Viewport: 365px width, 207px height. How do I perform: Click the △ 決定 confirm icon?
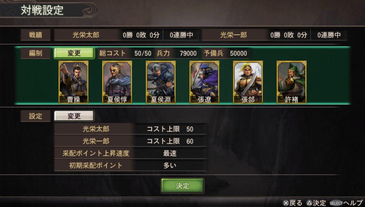[316, 203]
